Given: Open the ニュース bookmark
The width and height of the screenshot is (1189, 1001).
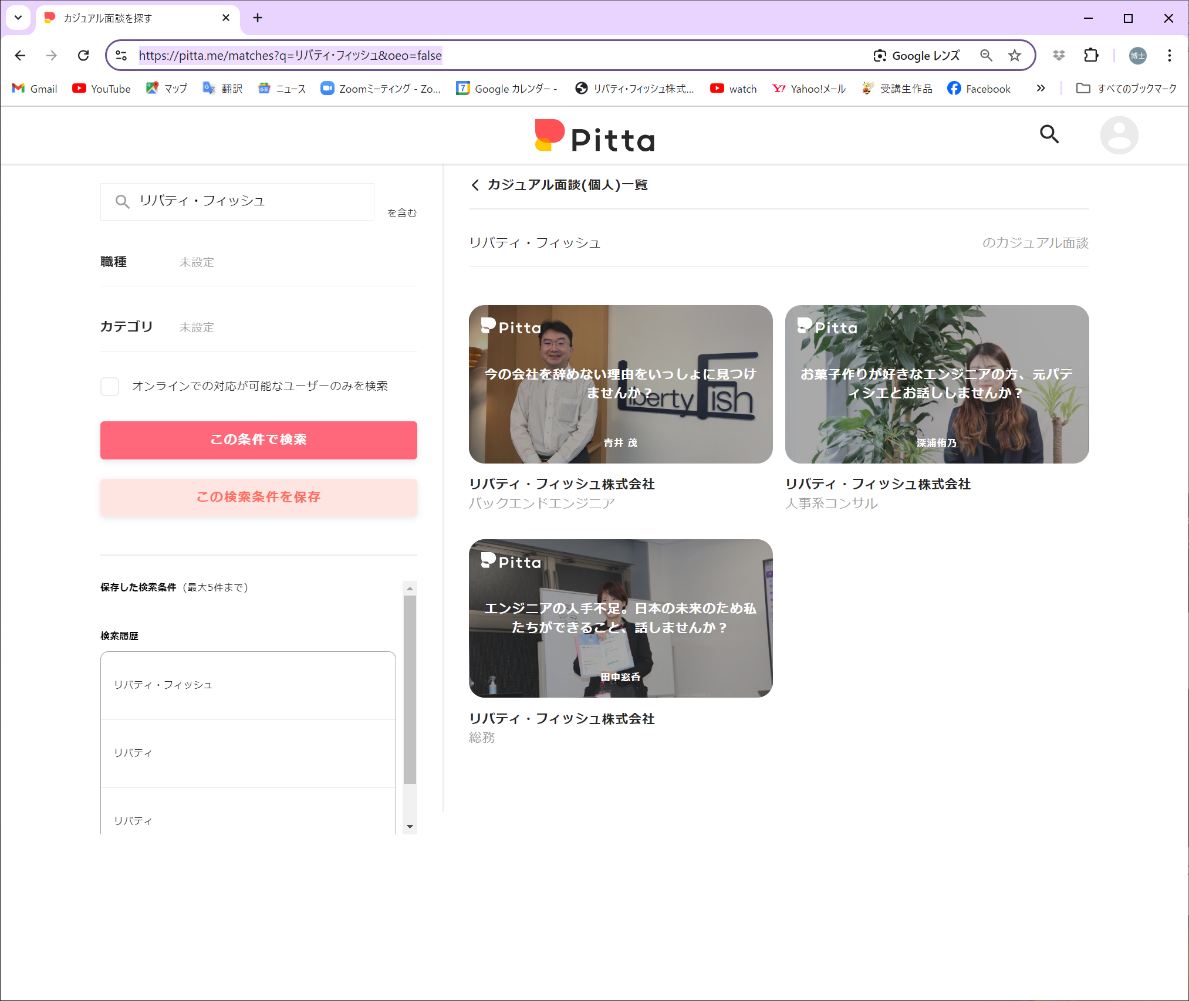Looking at the screenshot, I should pyautogui.click(x=282, y=89).
